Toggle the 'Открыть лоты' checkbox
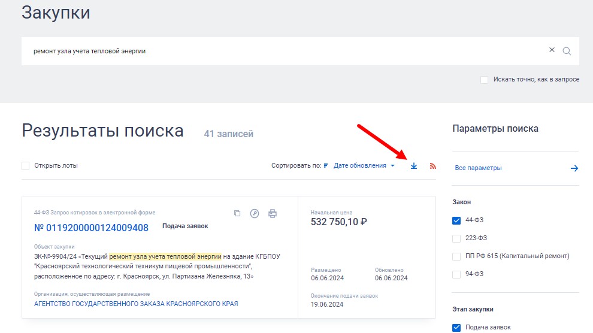Image resolution: width=593 pixels, height=333 pixels. click(x=25, y=165)
